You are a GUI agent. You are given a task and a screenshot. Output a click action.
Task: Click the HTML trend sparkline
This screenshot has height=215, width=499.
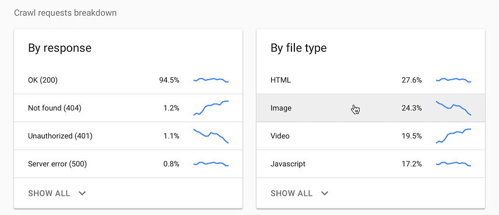point(454,80)
